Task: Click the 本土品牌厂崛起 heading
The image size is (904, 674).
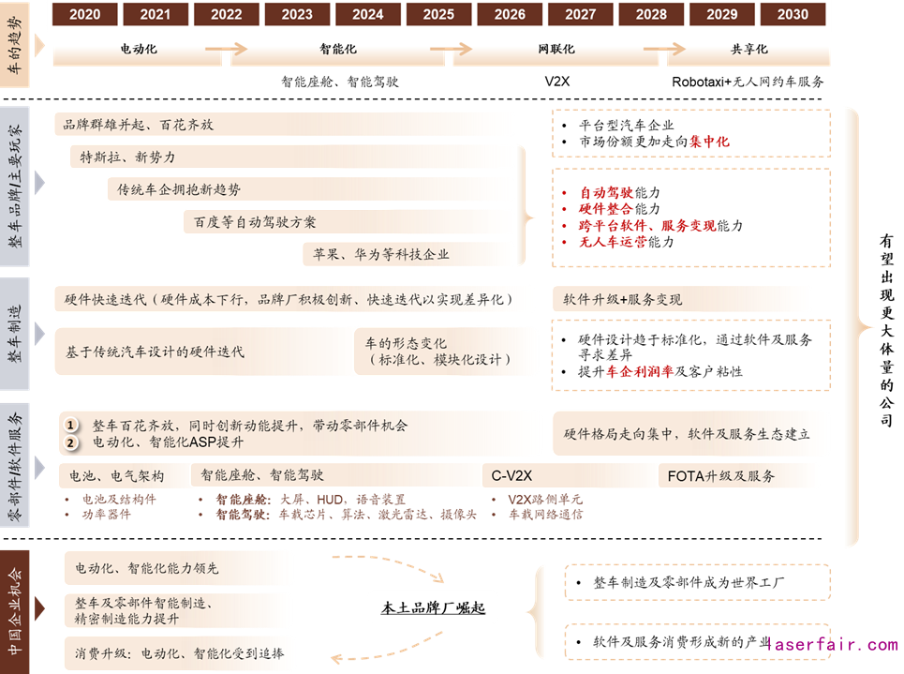Action: pyautogui.click(x=433, y=608)
